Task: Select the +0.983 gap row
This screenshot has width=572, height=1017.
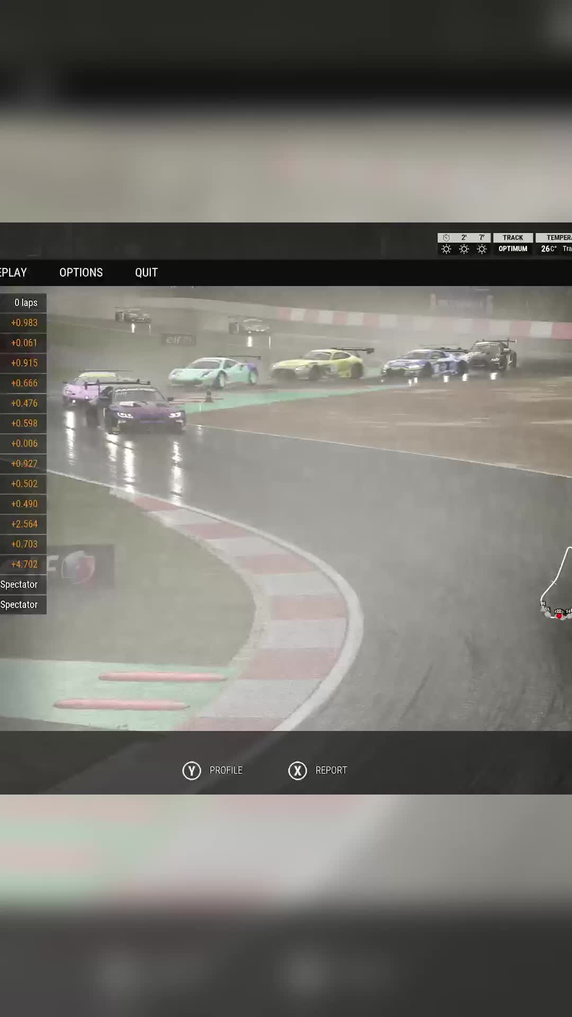Action: pos(23,323)
